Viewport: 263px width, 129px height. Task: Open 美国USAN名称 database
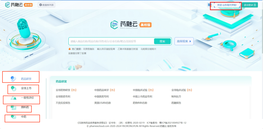pyautogui.click(x=102, y=103)
